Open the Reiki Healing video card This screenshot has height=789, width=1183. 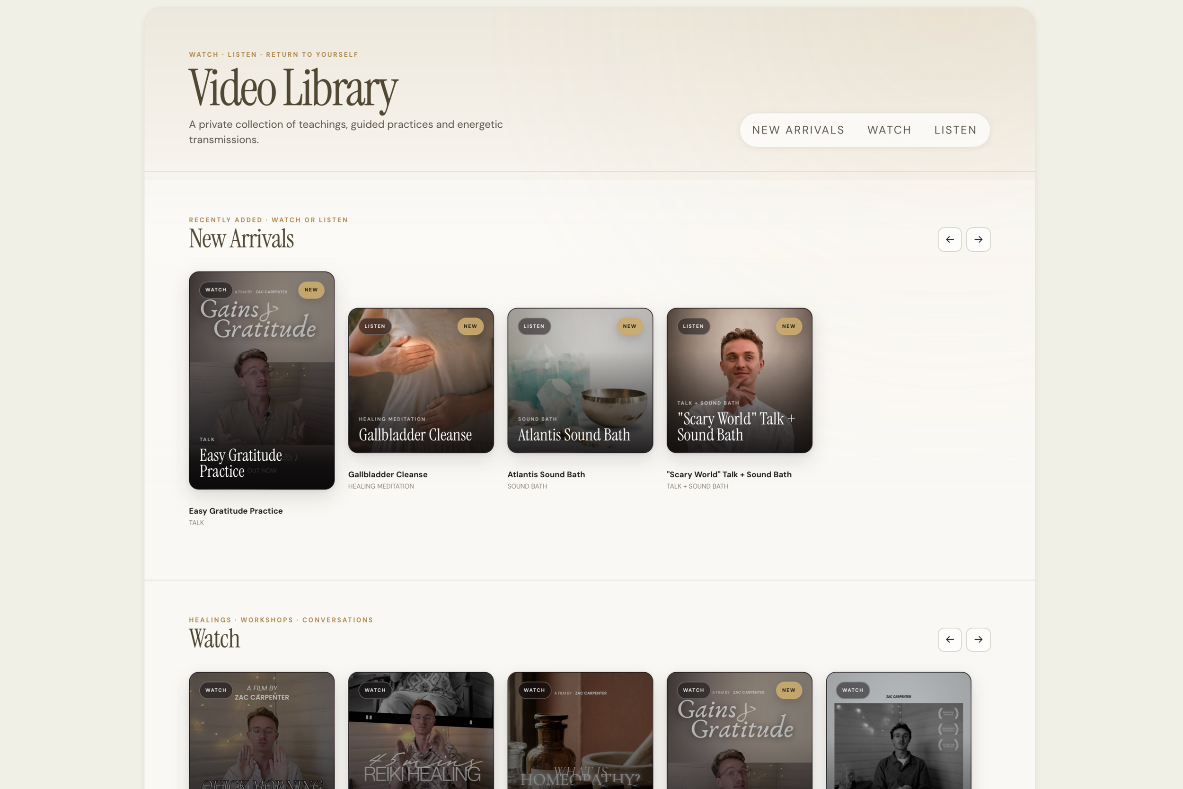pos(421,730)
